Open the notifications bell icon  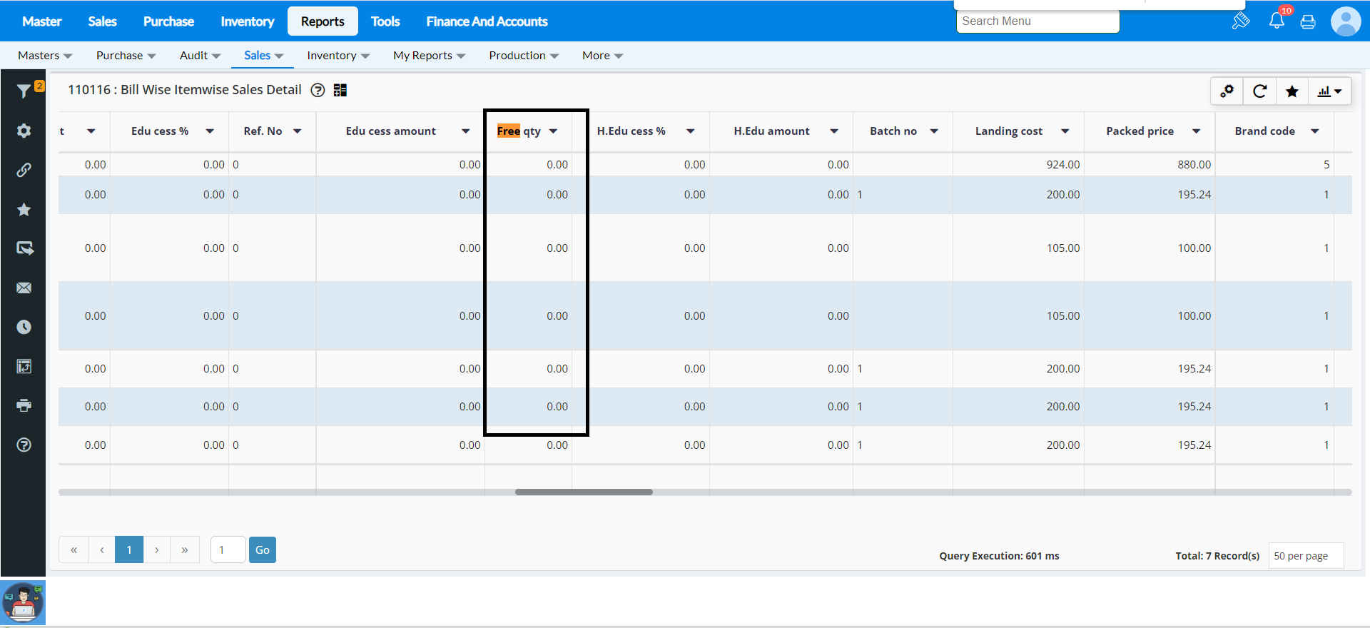(x=1277, y=21)
